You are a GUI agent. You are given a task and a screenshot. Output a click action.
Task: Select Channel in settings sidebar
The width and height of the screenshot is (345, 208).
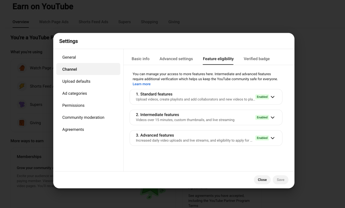[88, 69]
